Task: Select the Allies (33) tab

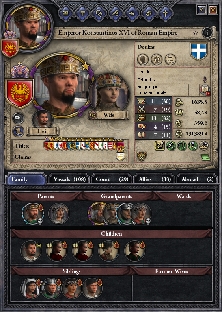Action: 155,179
